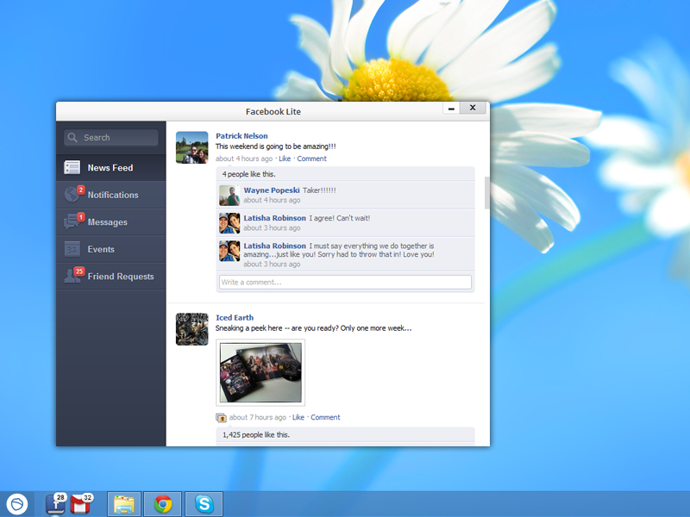The height and width of the screenshot is (517, 690).
Task: Open Patrick Nelson's profile link
Action: coord(241,136)
